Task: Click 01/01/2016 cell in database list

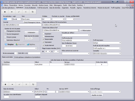Action: point(42,65)
